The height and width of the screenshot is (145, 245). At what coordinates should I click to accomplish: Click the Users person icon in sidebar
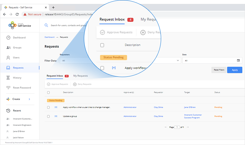coord(8,57)
